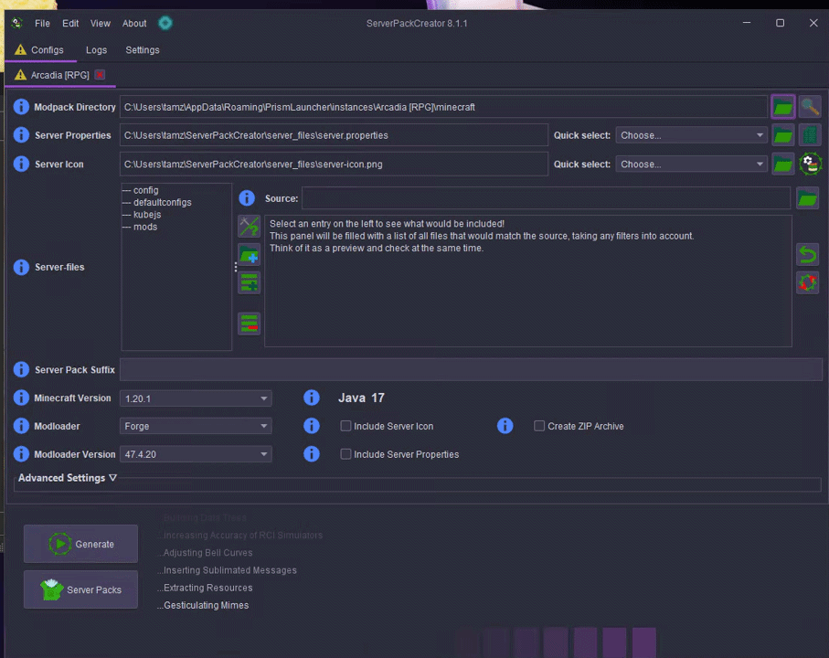829x658 pixels.
Task: Click the Java 17 info icon
Action: tap(312, 398)
